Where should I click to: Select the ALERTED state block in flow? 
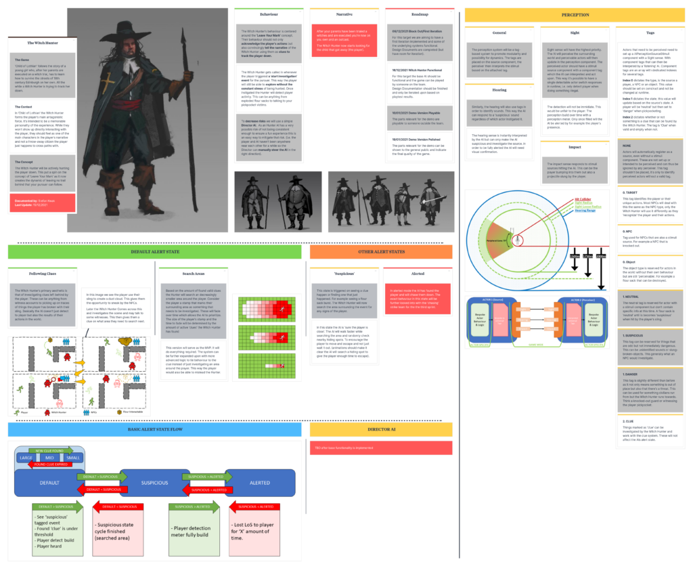click(x=262, y=482)
